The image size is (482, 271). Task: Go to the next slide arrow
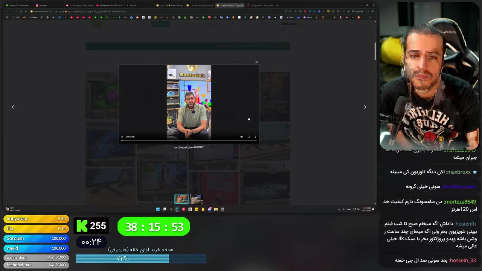[365, 107]
